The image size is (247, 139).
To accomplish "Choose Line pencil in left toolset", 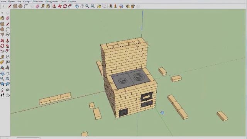I will 8,24.
